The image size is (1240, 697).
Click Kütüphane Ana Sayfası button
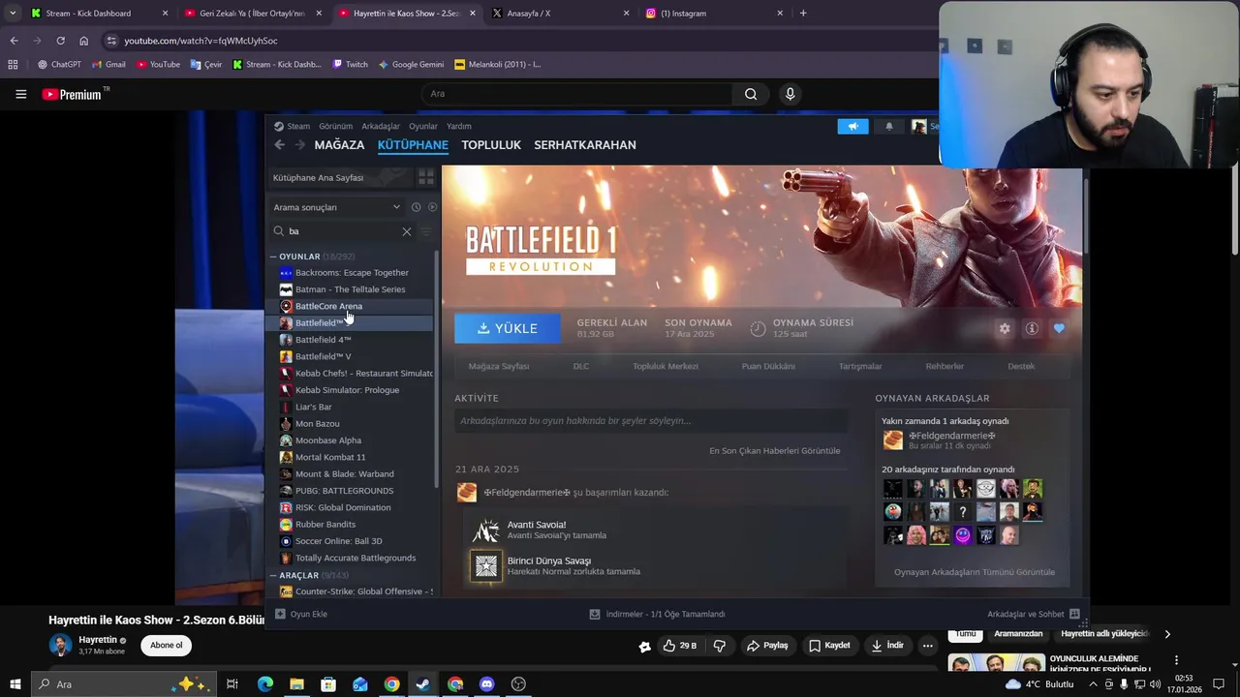coord(339,177)
